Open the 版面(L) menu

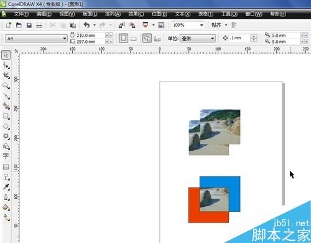point(90,14)
